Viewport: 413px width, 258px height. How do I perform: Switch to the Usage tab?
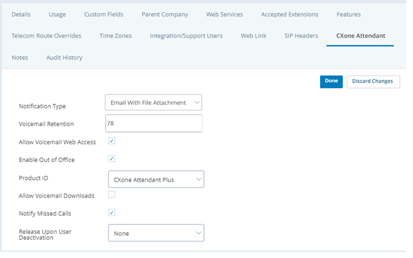pyautogui.click(x=57, y=15)
